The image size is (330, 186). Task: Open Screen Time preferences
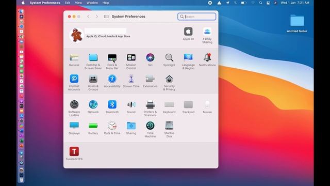[131, 81]
